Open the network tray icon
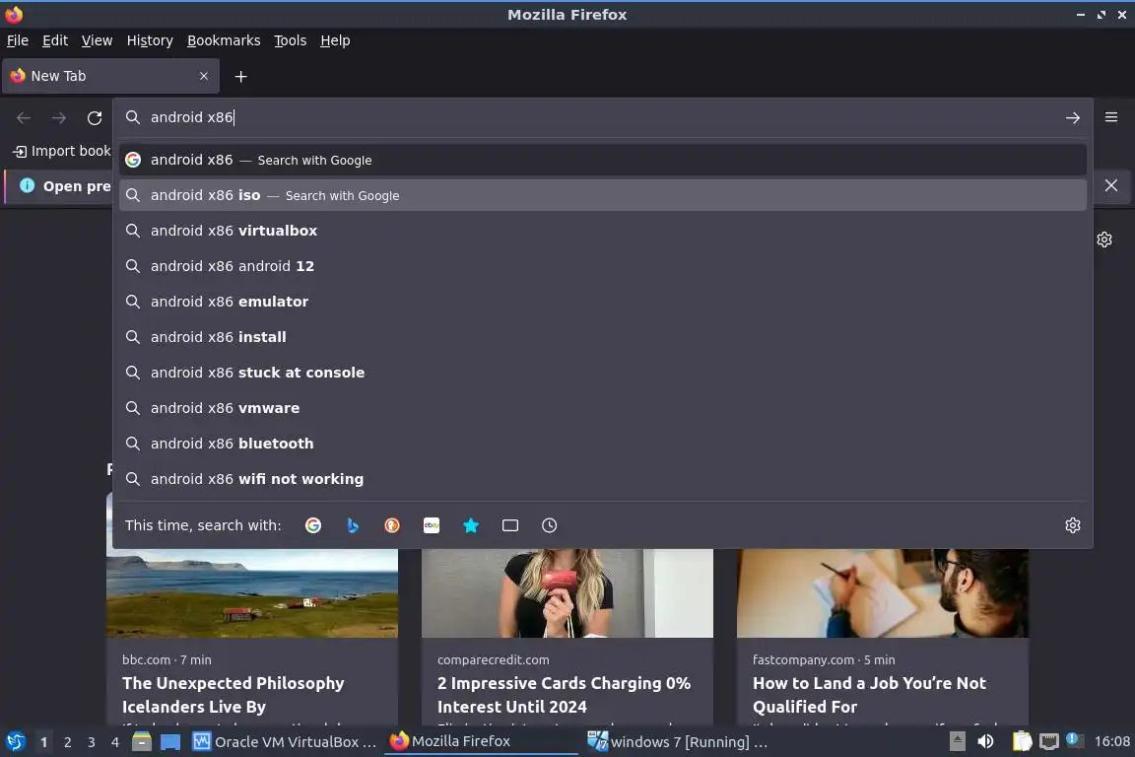Viewport: 1135px width, 757px height. click(x=1049, y=742)
